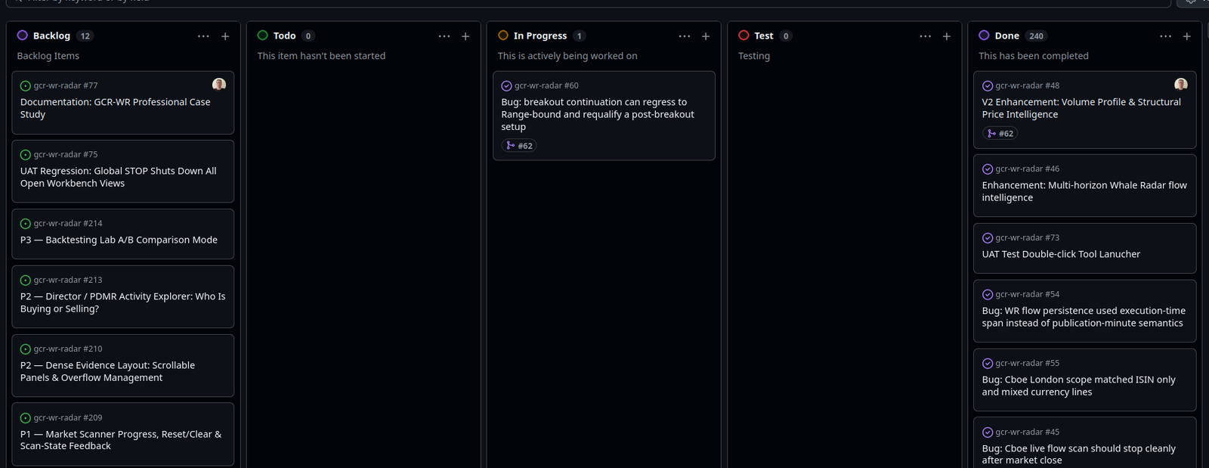Click open-issue icon on gcr-wr-radar #209
Viewport: 1209px width, 468px height.
[26, 418]
